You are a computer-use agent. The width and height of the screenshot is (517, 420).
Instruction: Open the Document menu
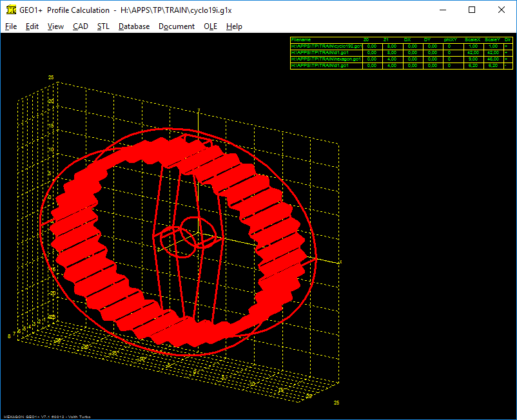[177, 26]
